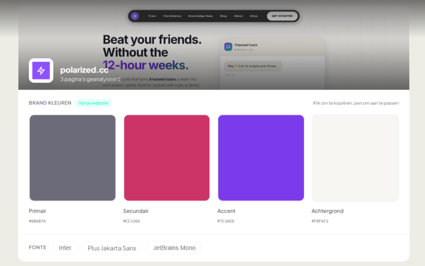This screenshot has width=425, height=266.
Task: Click the '12-hour weeks.' purple headline
Action: [x=145, y=65]
